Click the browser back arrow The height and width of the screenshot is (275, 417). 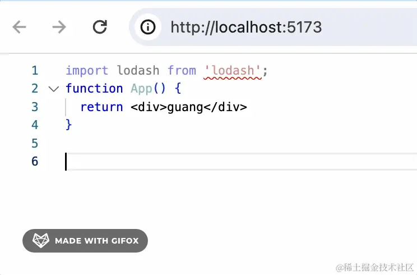19,27
